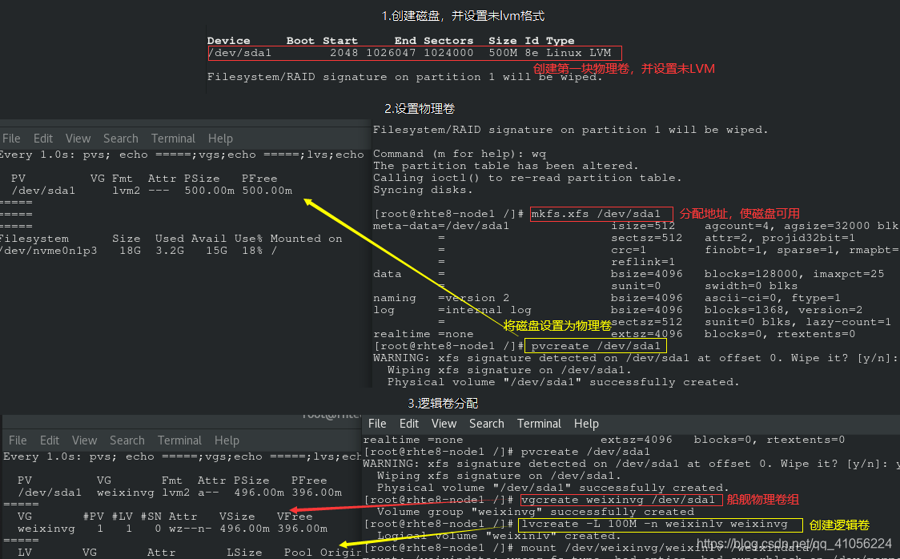Click 'Volume group "weixinvg" successfully created' line
Image resolution: width=900 pixels, height=559 pixels.
[x=536, y=512]
